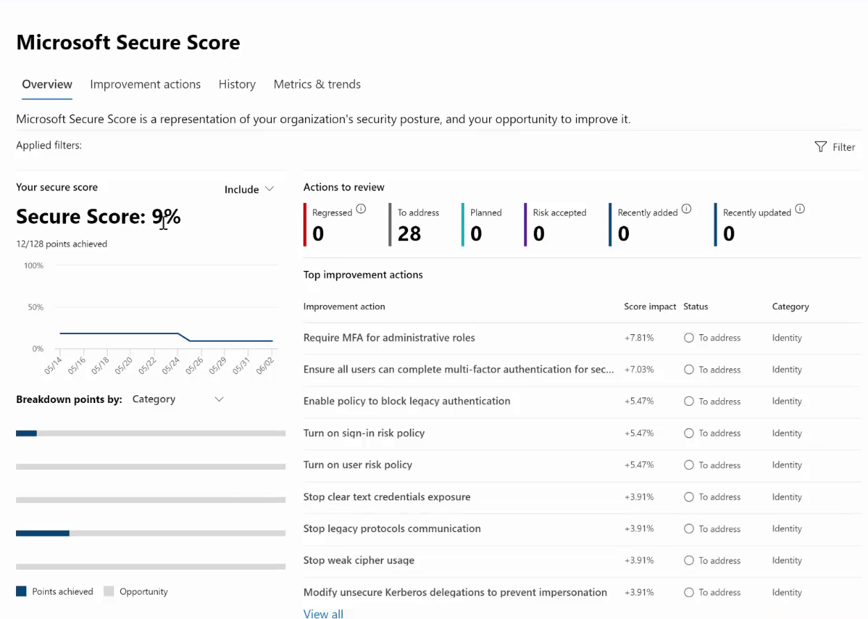Click the status circle for Kerberos delegations row

pyautogui.click(x=689, y=593)
